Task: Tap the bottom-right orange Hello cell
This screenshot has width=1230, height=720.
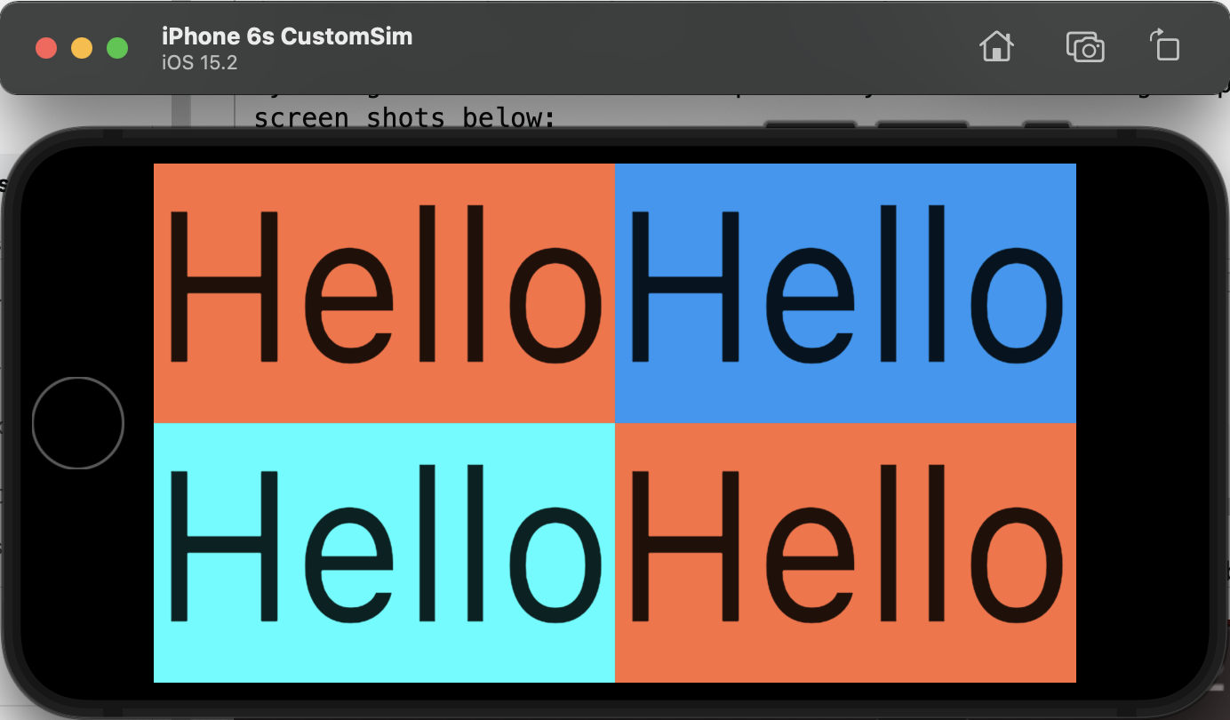Action: 845,553
